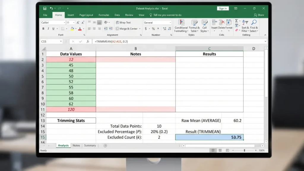
Task: Click Center alignment icon
Action: pos(94,29)
